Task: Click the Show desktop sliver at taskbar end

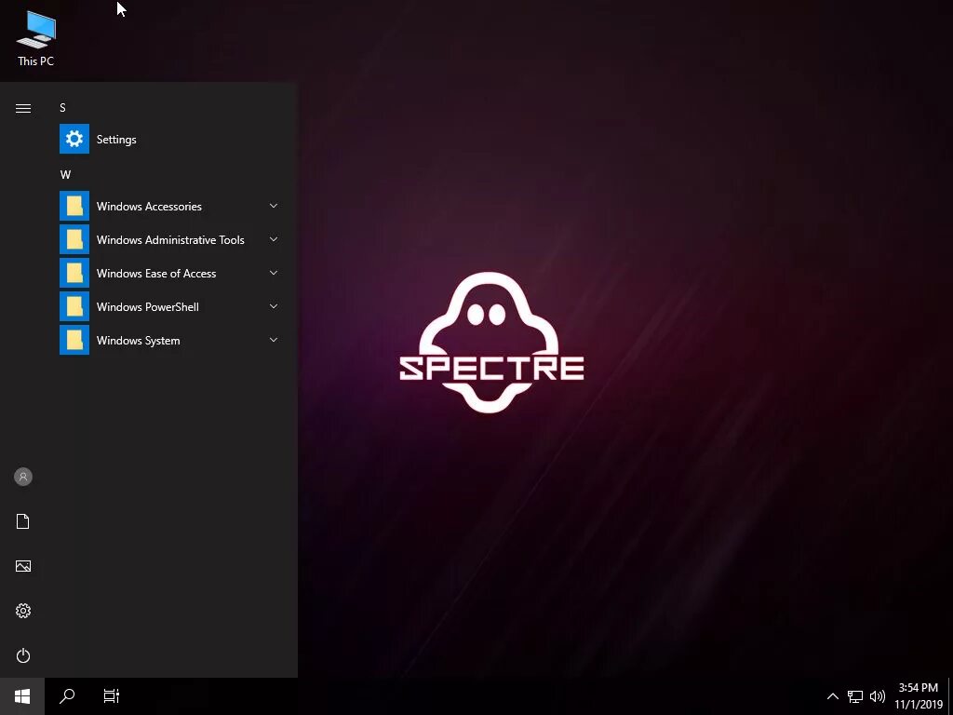Action: (950, 696)
